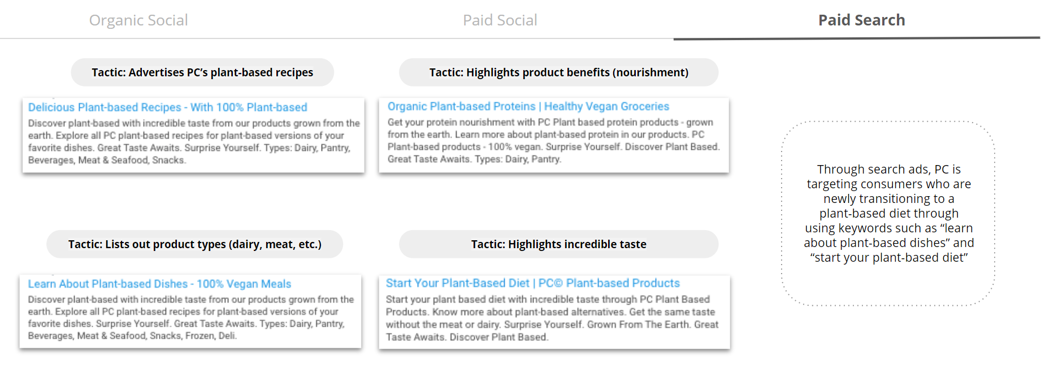Open the "Delicious Plant-based Recipes" headline text
This screenshot has height=368, width=1041.
click(x=105, y=107)
